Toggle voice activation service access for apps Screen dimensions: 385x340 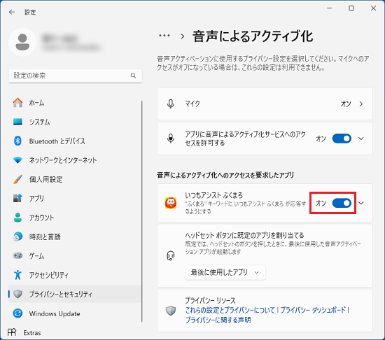342,139
